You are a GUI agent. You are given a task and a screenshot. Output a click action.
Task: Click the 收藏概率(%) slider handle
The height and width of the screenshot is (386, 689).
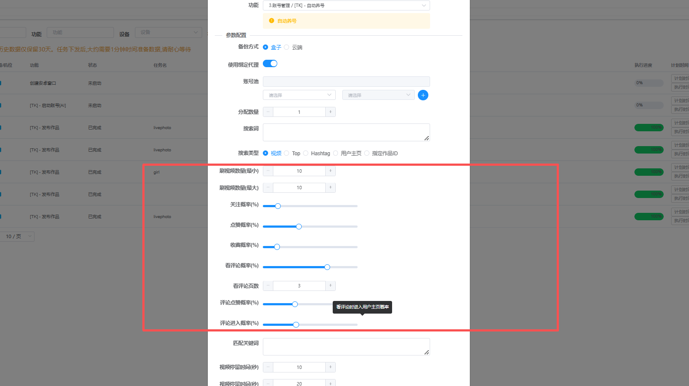[x=277, y=247]
